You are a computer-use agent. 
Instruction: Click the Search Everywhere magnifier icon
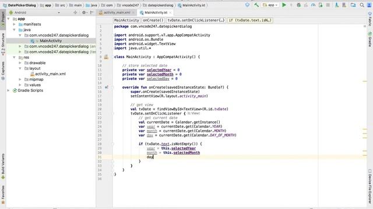point(362,5)
